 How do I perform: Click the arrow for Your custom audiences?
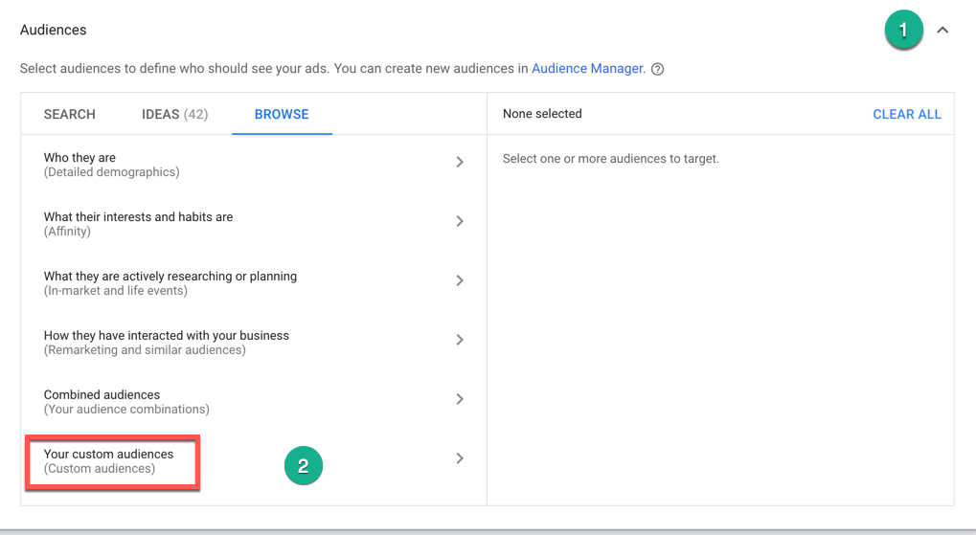pos(460,459)
